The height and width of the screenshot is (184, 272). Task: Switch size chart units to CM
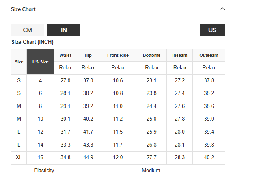click(27, 30)
